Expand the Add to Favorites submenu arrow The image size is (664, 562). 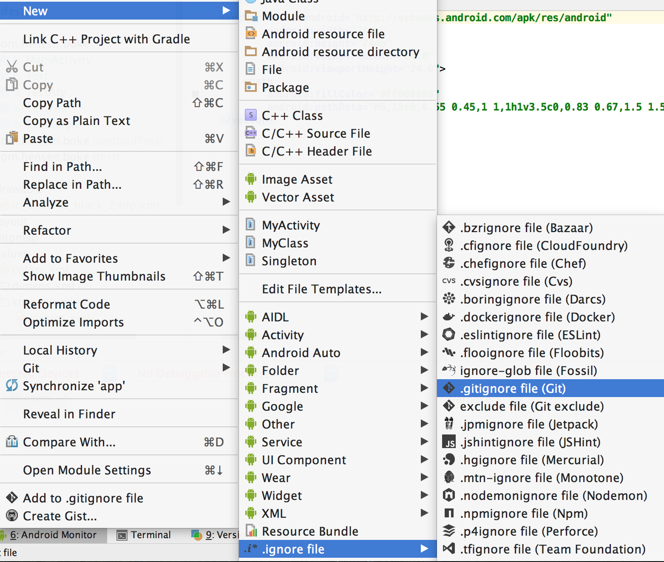click(x=226, y=258)
